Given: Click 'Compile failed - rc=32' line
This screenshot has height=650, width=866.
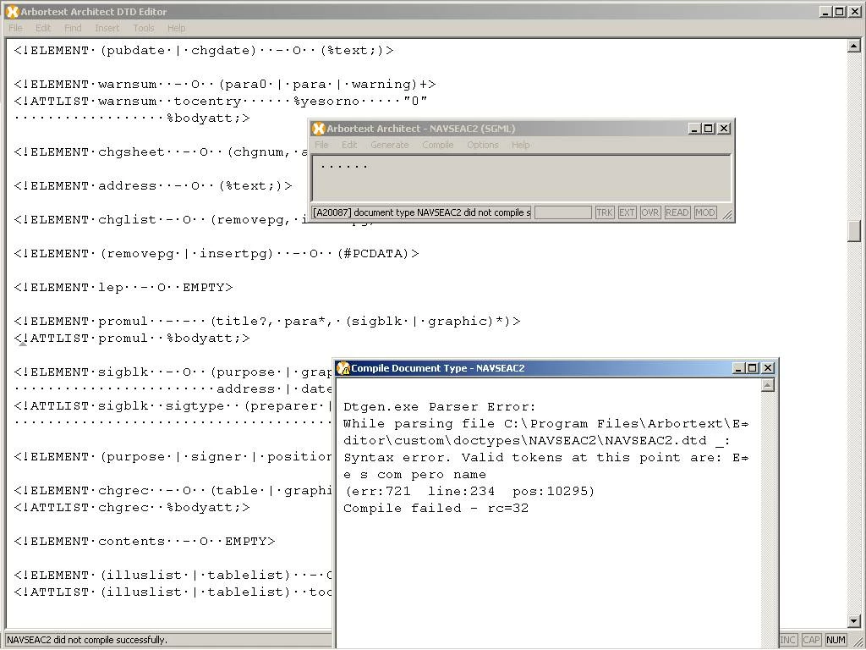Looking at the screenshot, I should (436, 509).
